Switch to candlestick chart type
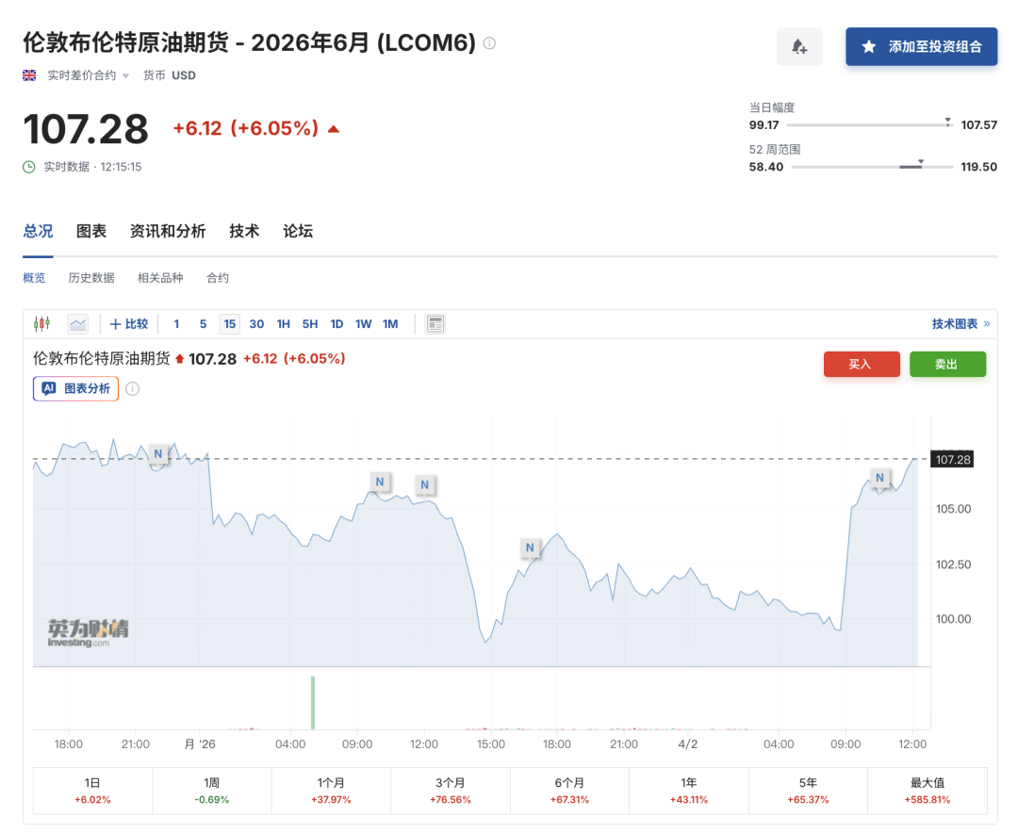Image resolution: width=1018 pixels, height=833 pixels. pos(41,324)
